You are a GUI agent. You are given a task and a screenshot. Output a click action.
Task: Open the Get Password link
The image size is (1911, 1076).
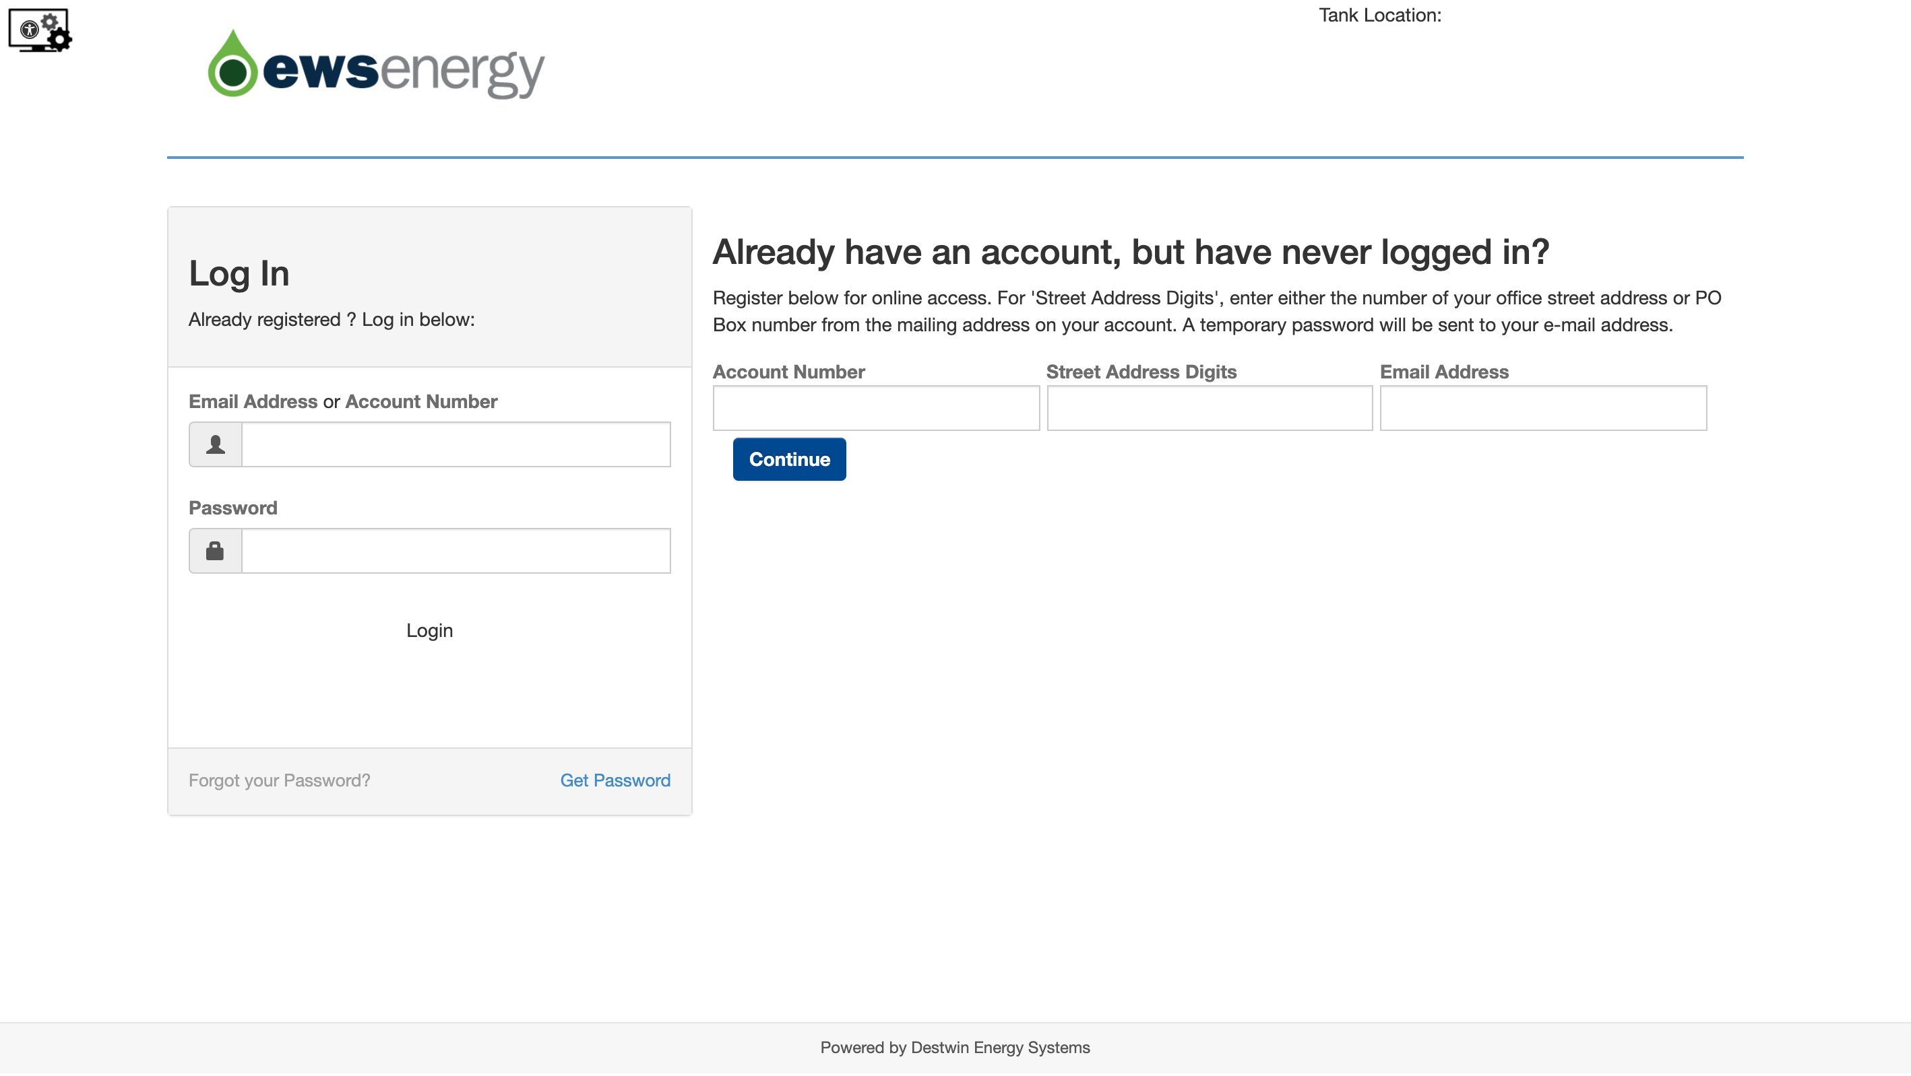click(x=615, y=781)
